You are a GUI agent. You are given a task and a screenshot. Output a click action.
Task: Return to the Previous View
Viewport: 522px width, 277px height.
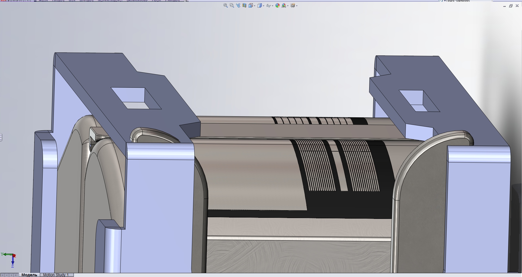coord(238,5)
